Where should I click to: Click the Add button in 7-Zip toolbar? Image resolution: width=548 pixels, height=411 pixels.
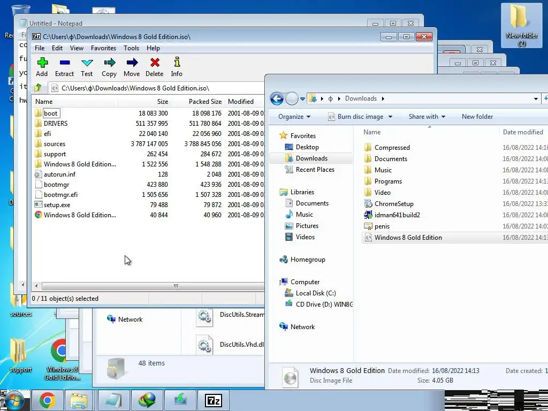tap(42, 67)
